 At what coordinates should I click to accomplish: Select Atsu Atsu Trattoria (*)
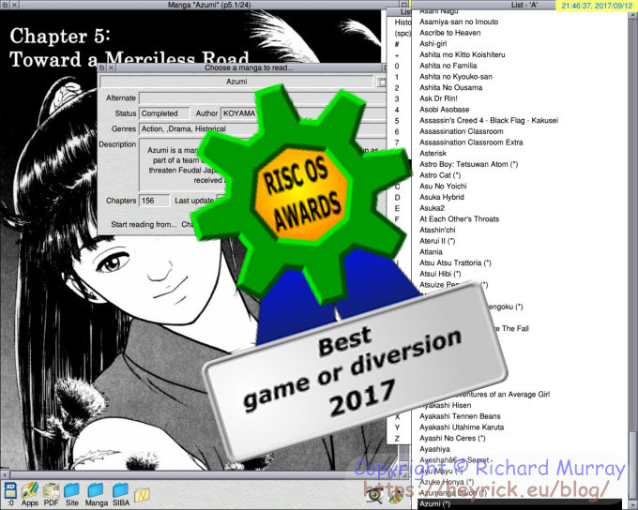click(455, 263)
